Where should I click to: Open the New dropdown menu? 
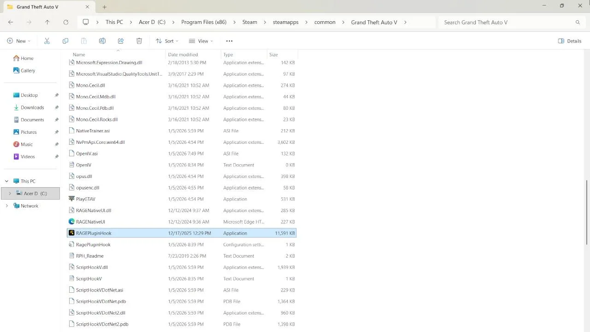[18, 41]
